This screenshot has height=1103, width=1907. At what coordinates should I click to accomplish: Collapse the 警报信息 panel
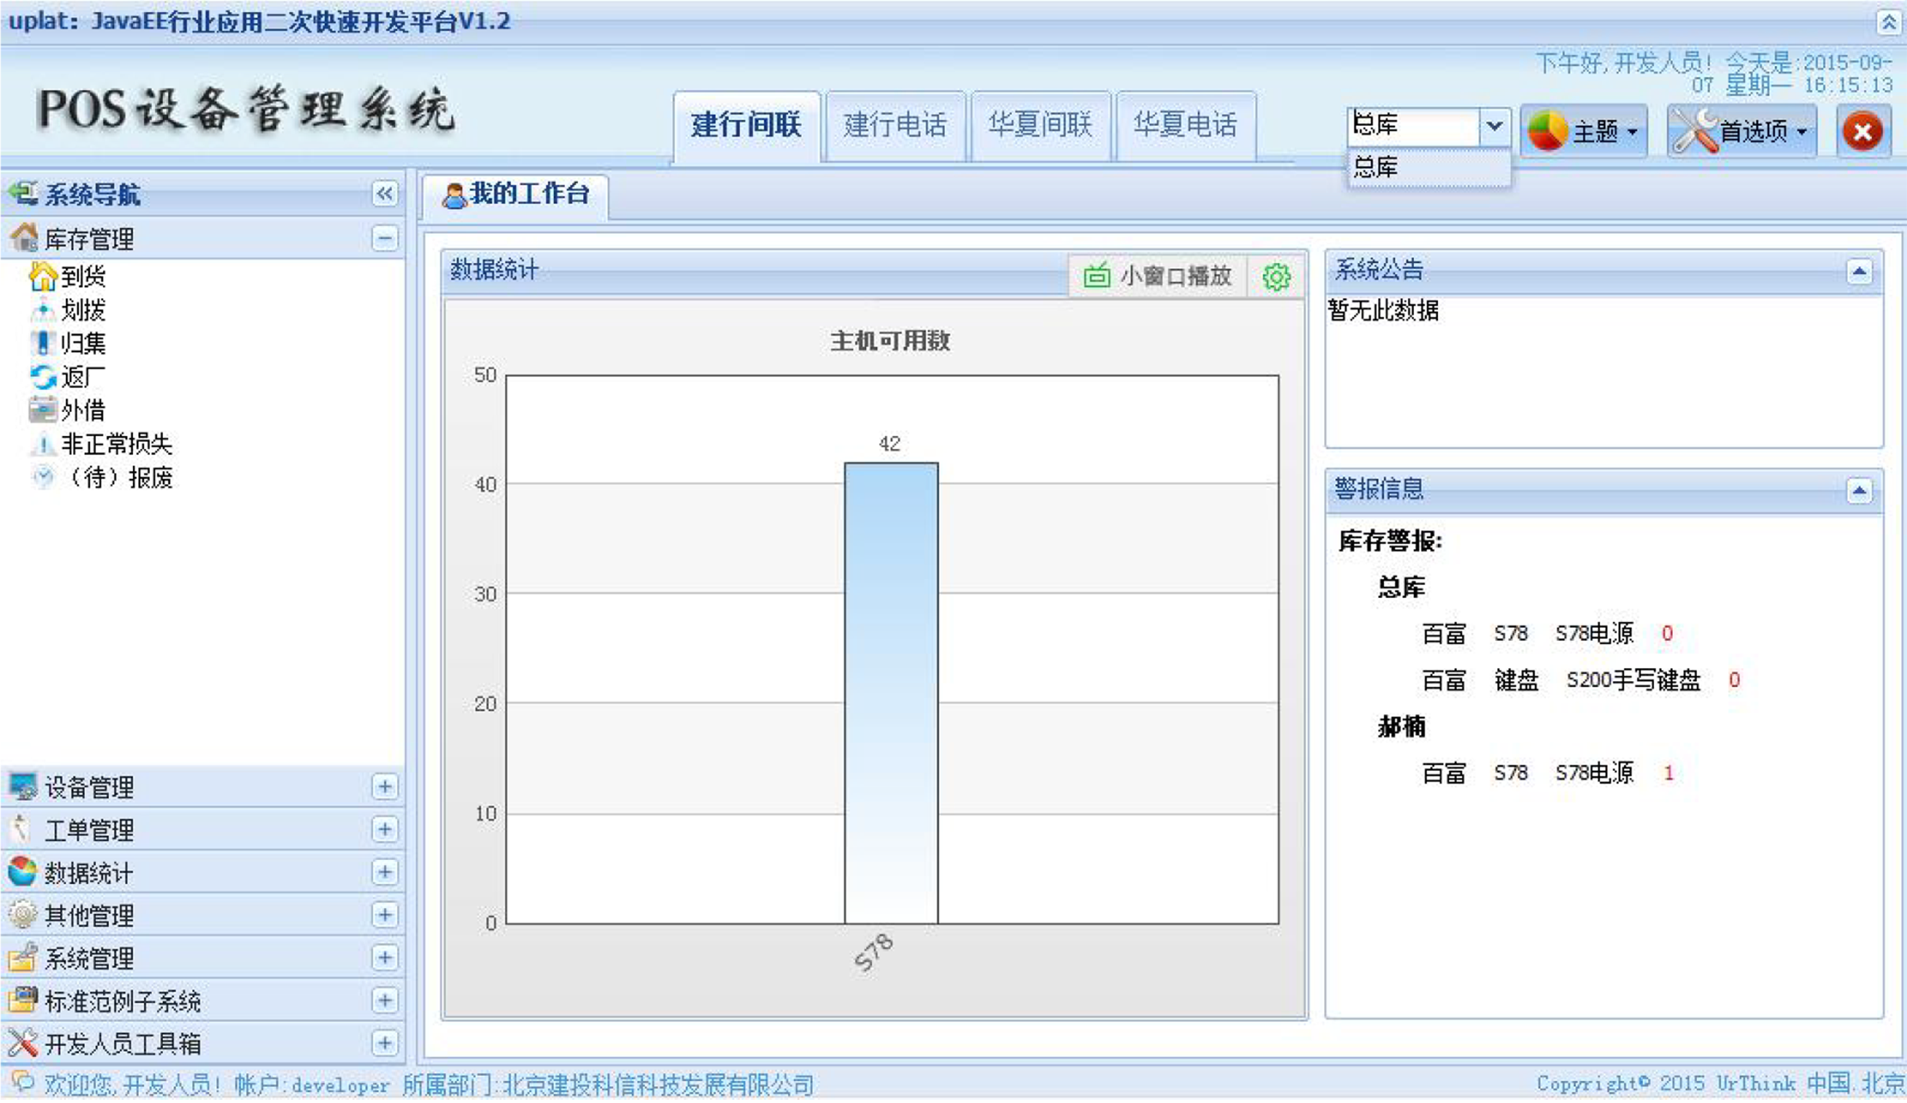click(x=1859, y=490)
